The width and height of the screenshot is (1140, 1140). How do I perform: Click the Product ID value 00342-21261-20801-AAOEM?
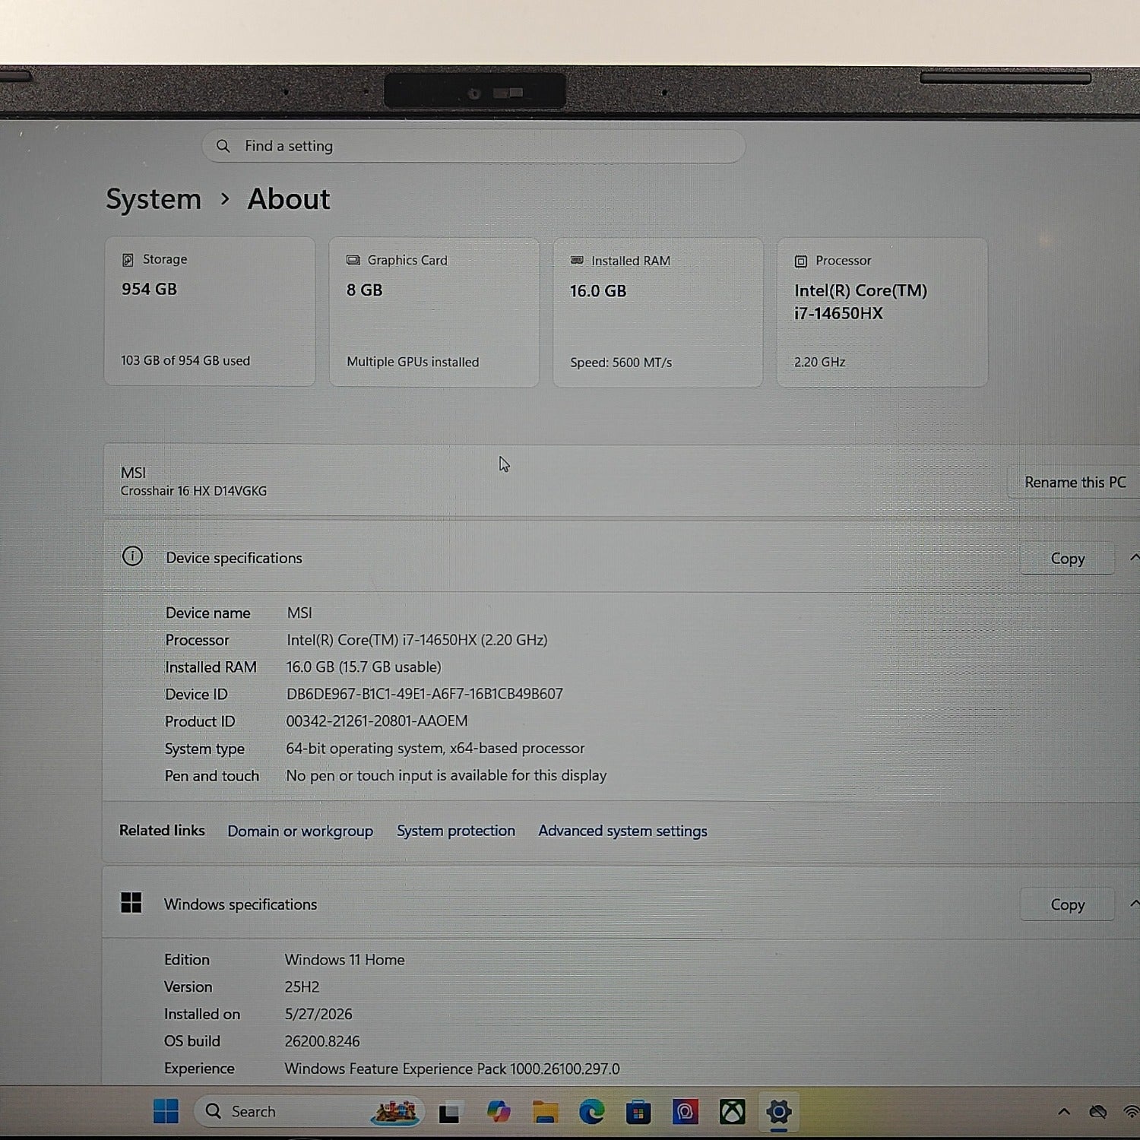click(377, 721)
